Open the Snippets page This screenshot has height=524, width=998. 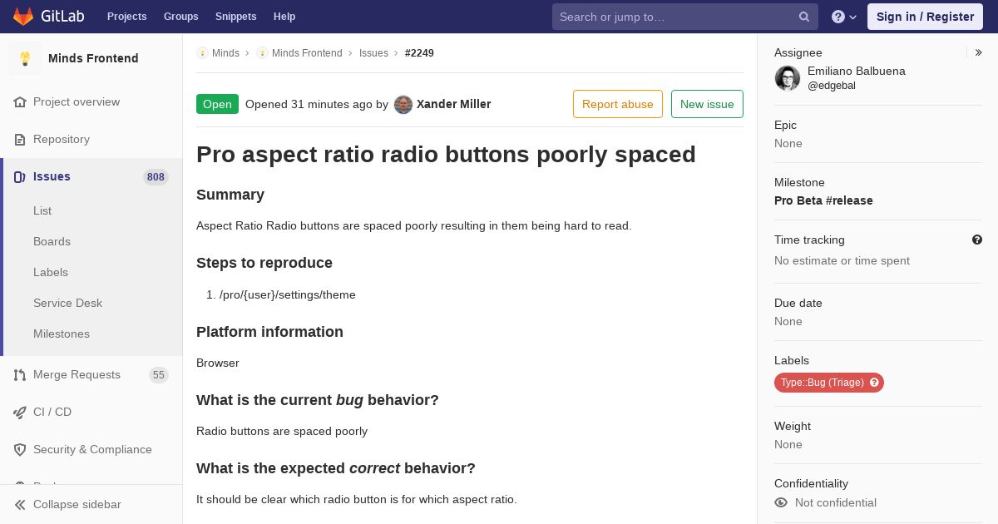[x=235, y=17]
